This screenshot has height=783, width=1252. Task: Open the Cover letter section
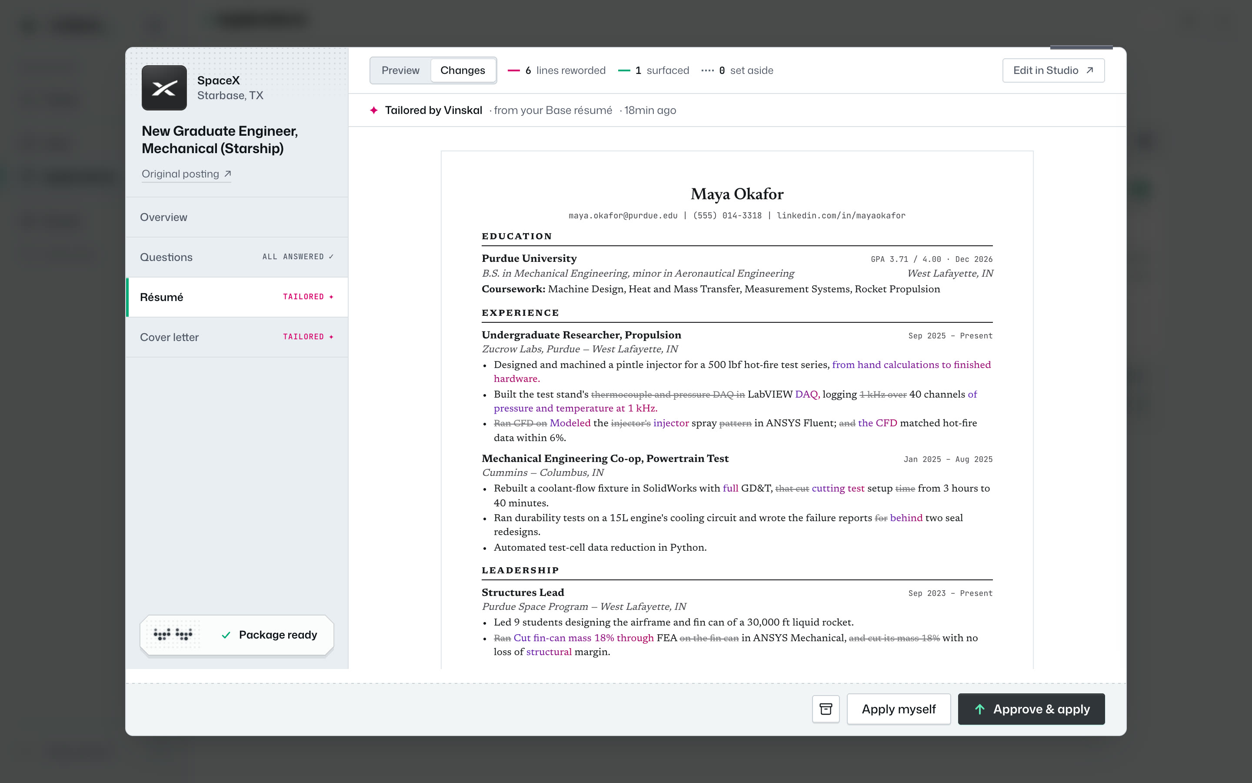[237, 337]
